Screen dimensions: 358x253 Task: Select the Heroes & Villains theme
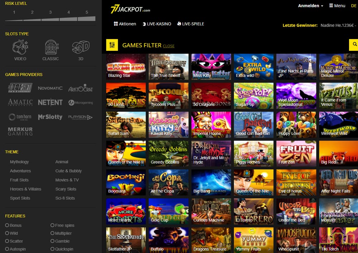[25, 189]
